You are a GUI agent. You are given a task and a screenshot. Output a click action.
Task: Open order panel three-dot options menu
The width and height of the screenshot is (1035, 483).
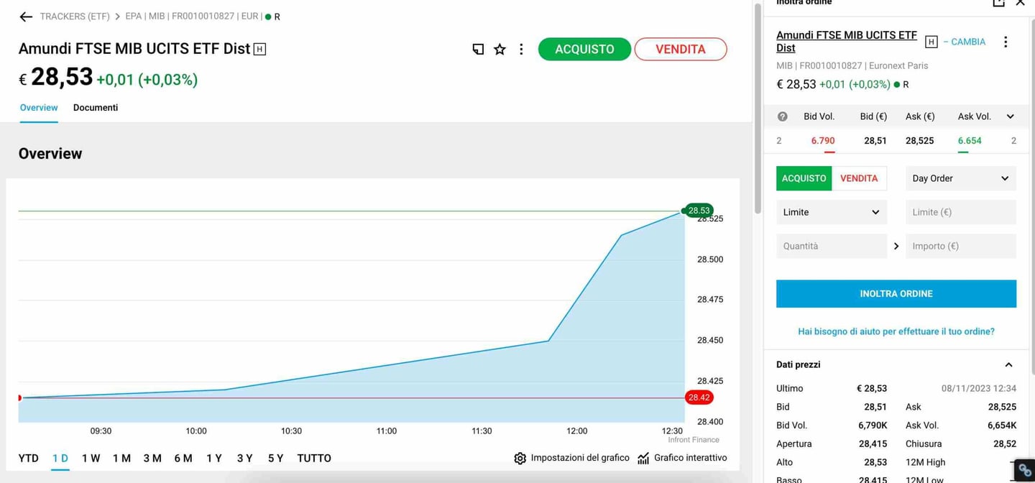click(x=1006, y=42)
